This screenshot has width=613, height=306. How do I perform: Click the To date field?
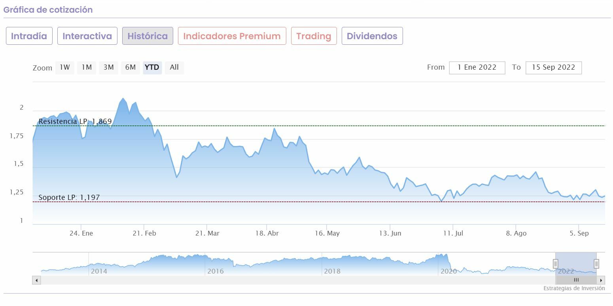553,68
